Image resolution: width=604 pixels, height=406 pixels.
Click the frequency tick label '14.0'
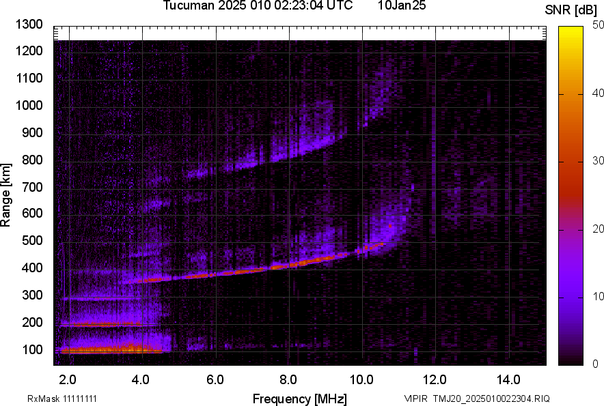[x=508, y=380]
